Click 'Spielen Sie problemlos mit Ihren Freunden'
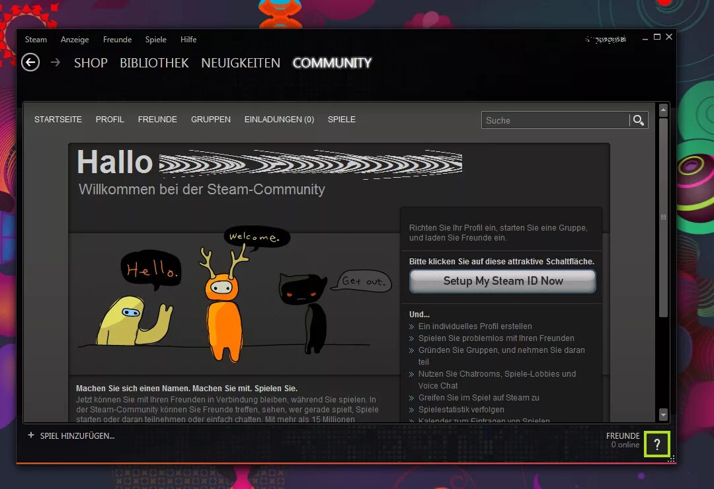 click(x=496, y=338)
